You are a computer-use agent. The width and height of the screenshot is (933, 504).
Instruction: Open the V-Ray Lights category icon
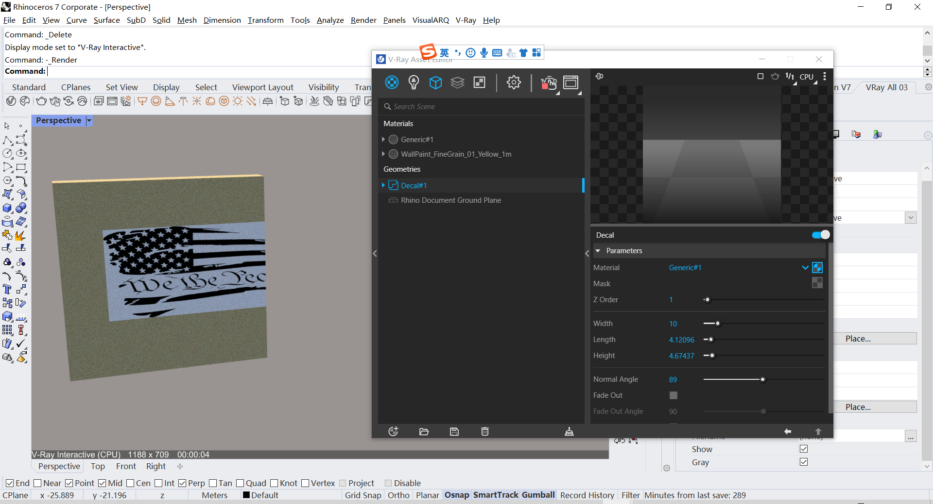414,82
